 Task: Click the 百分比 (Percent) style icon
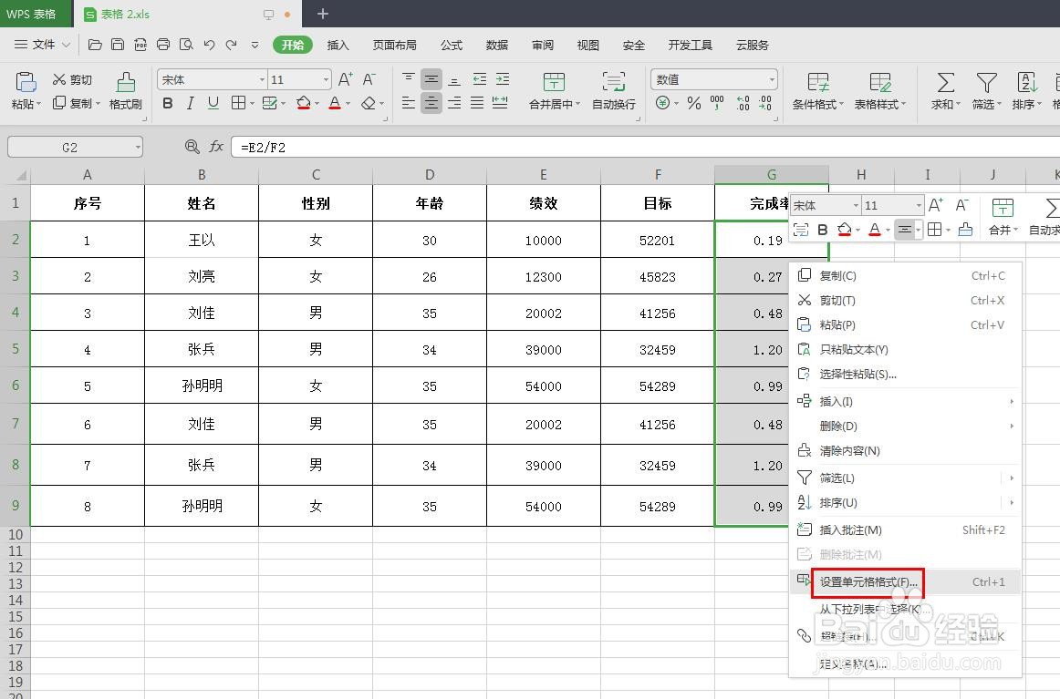coord(693,103)
